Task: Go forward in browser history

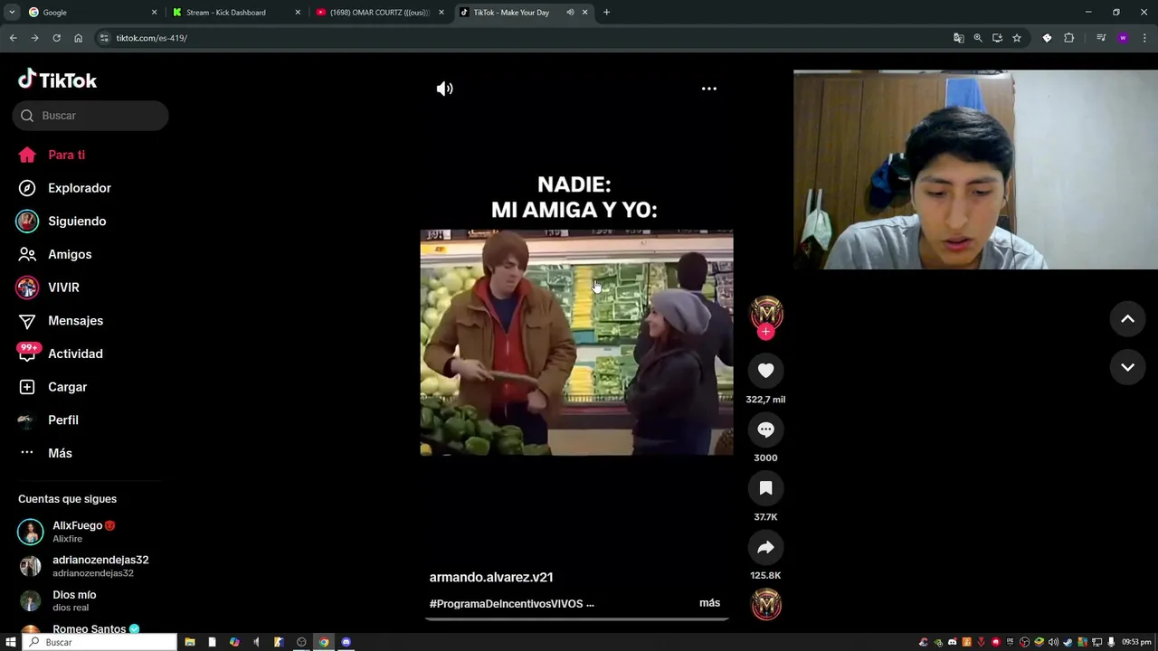Action: click(x=34, y=38)
